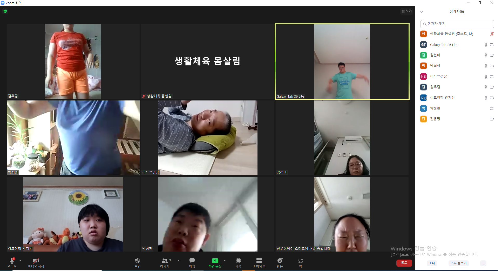Image resolution: width=502 pixels, height=271 pixels.
Task: Click the 건창 avatar icon
Action: (x=423, y=77)
